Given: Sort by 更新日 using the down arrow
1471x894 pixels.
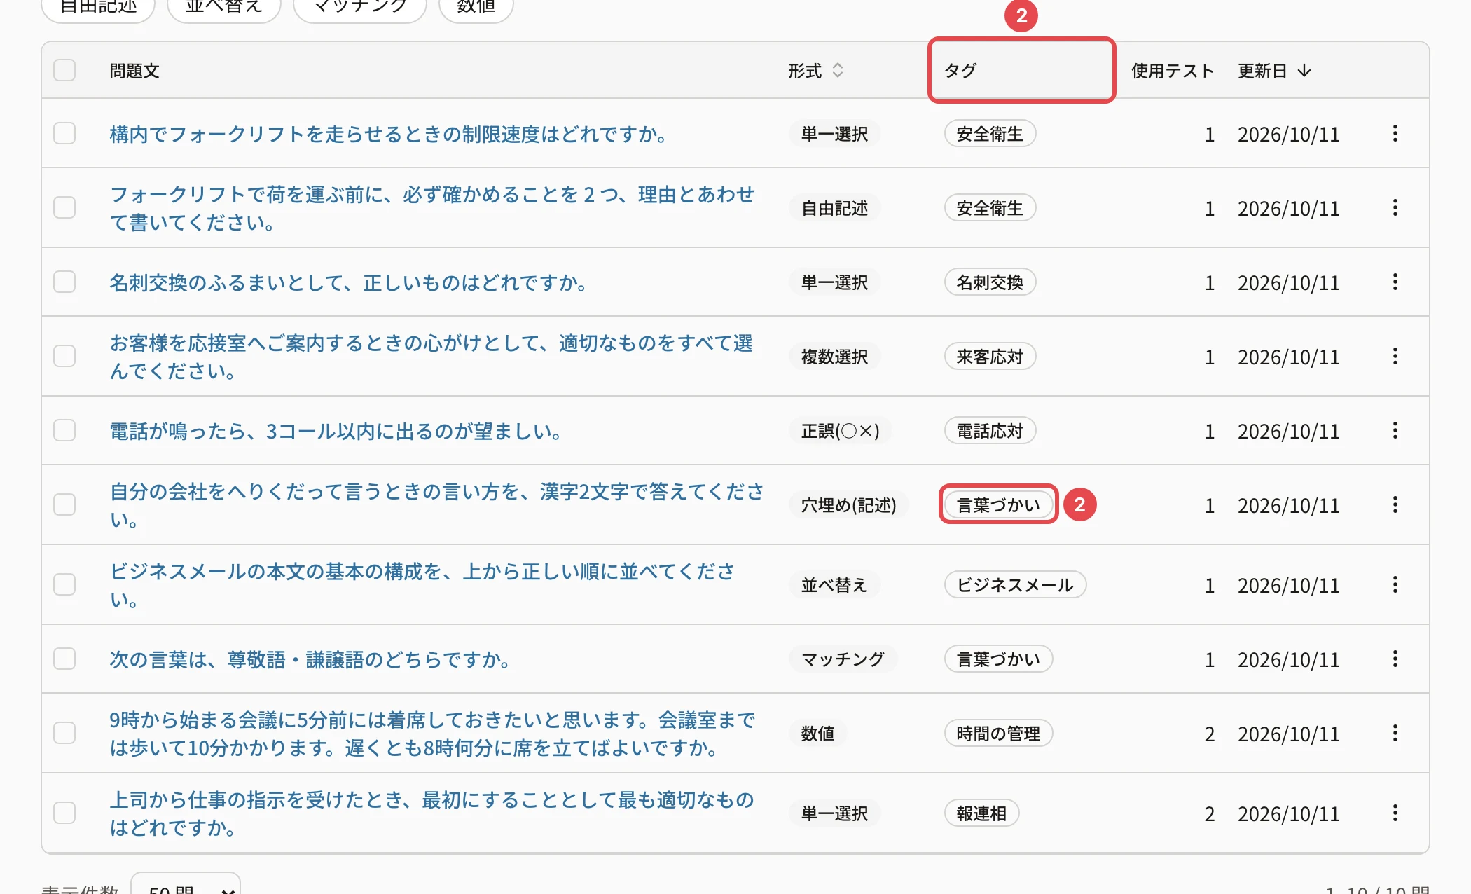Looking at the screenshot, I should click(x=1304, y=71).
